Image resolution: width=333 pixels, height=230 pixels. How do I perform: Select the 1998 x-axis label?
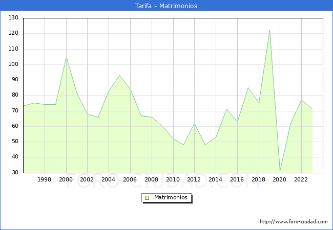[45, 179]
